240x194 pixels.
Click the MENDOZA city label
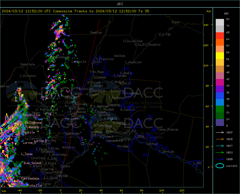[71, 98]
